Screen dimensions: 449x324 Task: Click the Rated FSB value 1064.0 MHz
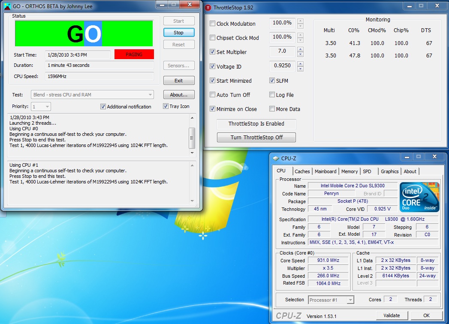click(x=328, y=283)
